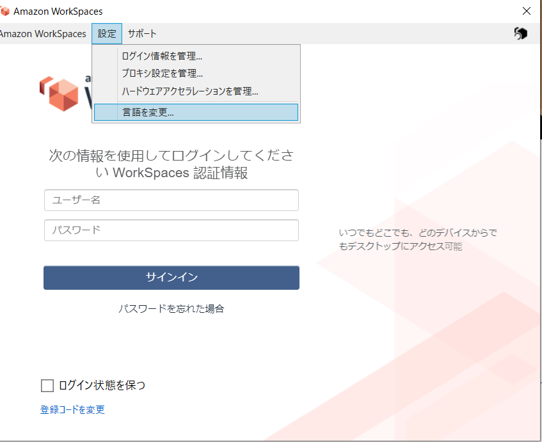The height and width of the screenshot is (442, 542).
Task: Open the 設定 menu
Action: pos(106,33)
